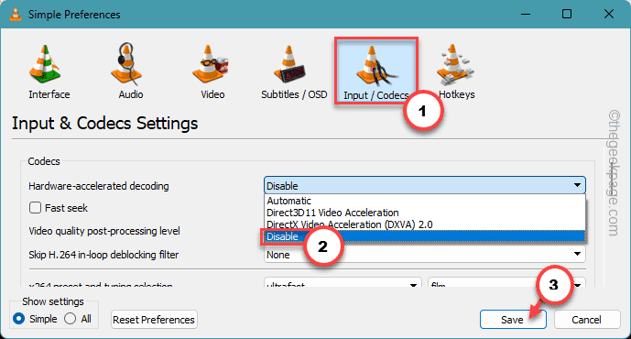
Task: Click the VLC cone title bar icon
Action: [16, 14]
